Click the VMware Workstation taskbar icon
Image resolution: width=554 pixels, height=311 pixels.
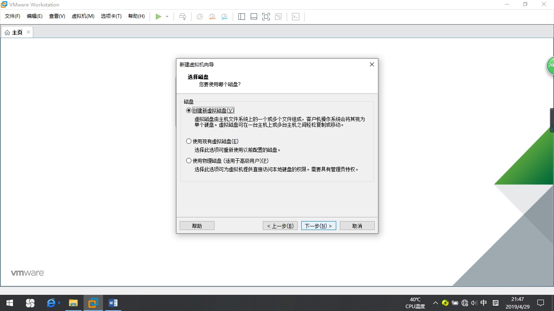pyautogui.click(x=93, y=303)
